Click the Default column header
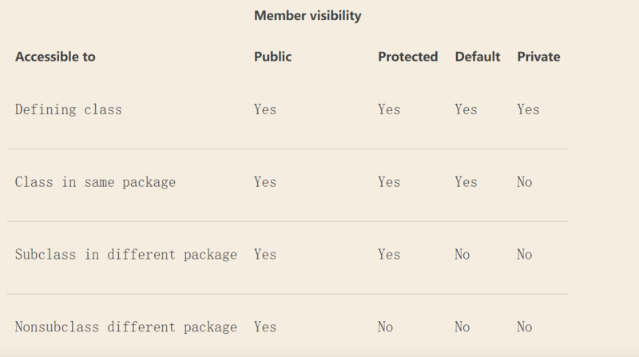Screen dimensions: 639x357 coord(477,57)
